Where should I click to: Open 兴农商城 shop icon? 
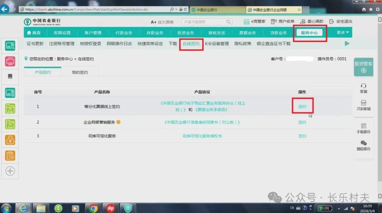point(364,105)
